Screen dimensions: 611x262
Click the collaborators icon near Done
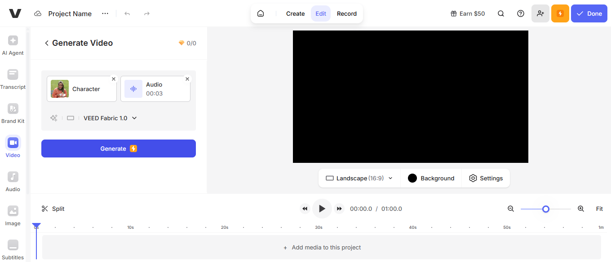pos(540,13)
